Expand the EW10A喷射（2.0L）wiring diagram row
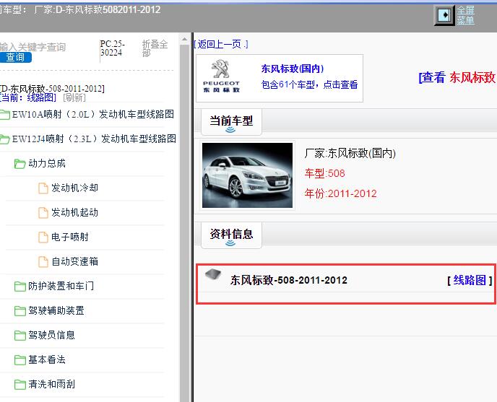Image resolution: width=497 pixels, height=402 pixels. pos(93,114)
